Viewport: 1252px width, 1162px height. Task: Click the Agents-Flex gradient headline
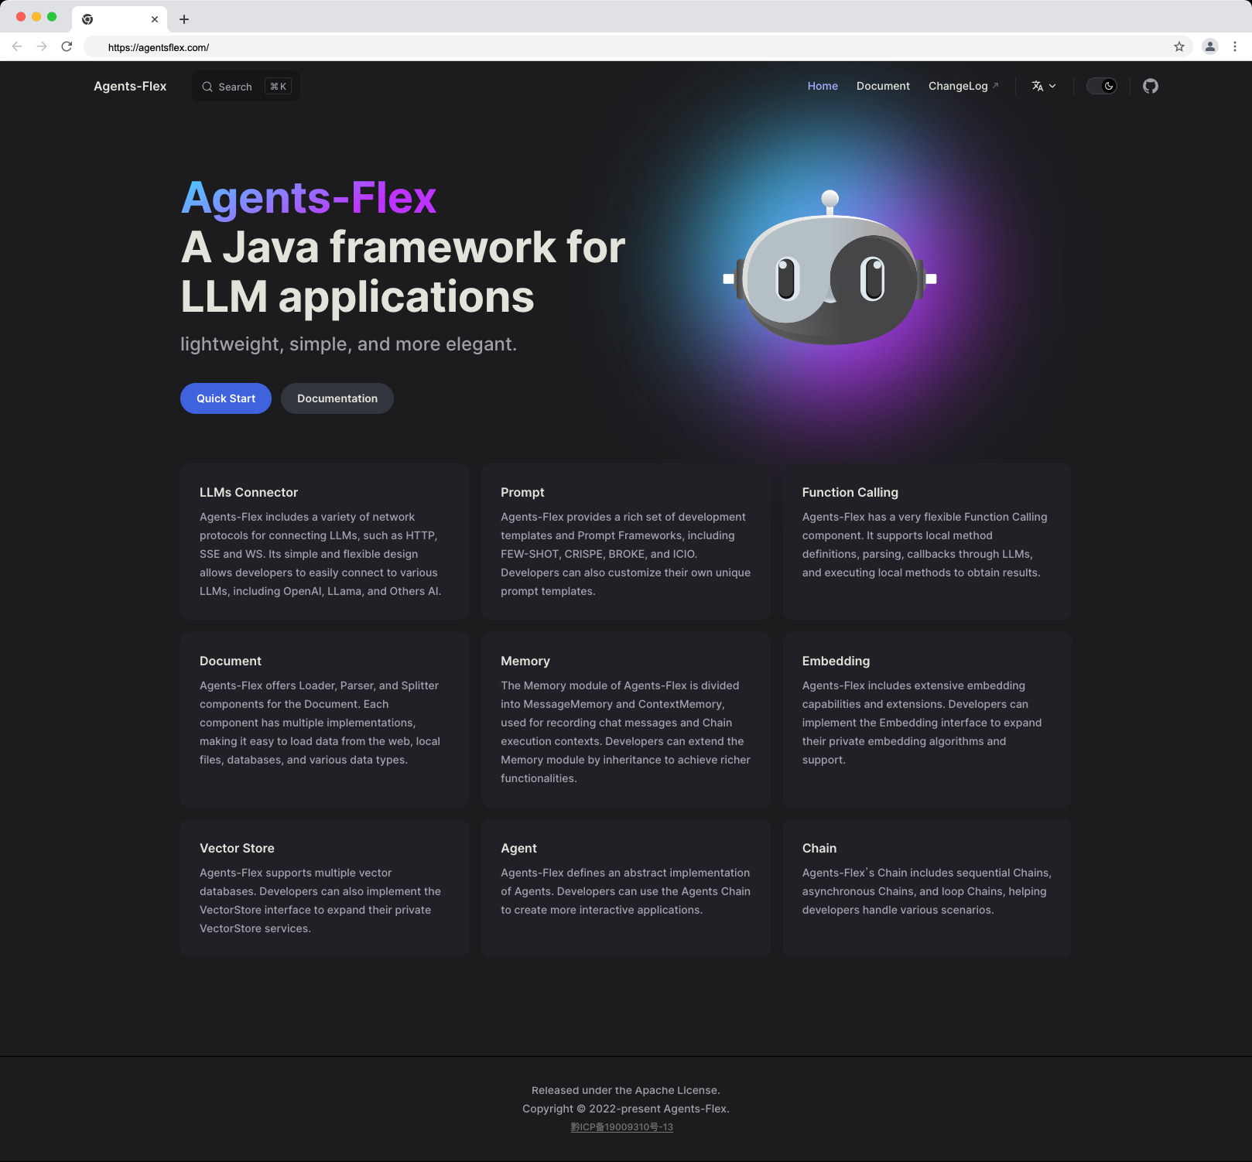(x=309, y=197)
